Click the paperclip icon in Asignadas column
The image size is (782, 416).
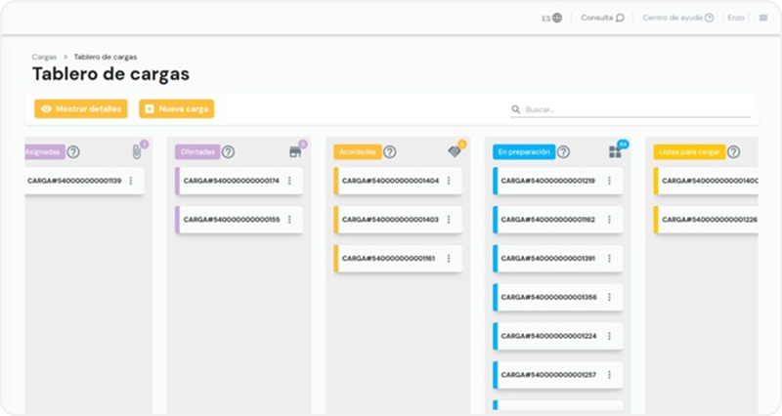coord(137,152)
